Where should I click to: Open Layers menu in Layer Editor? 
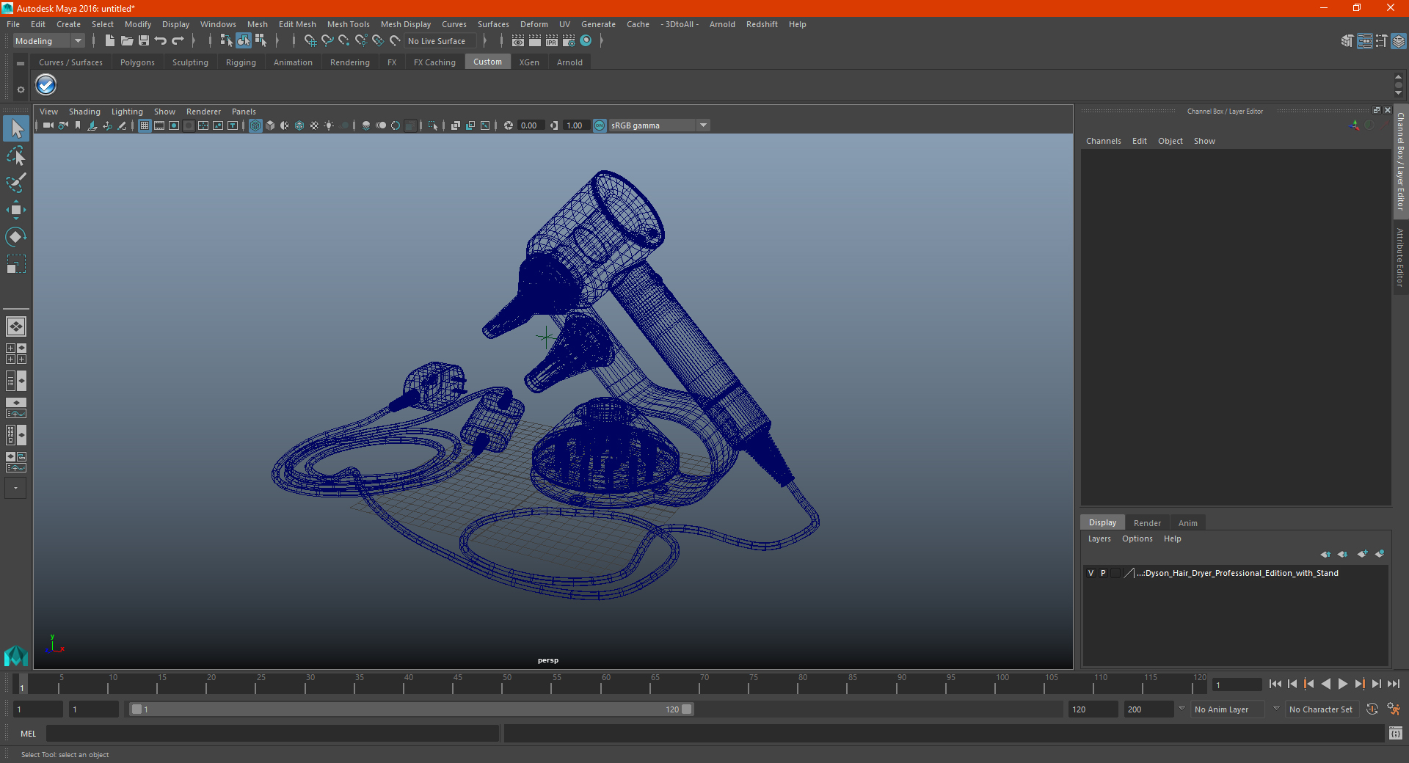coord(1099,539)
